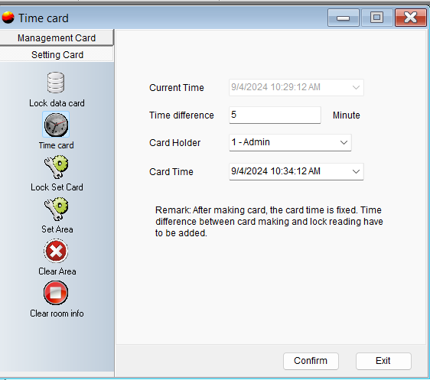430x380 pixels.
Task: Open the Card Holder dropdown
Action: (290, 142)
